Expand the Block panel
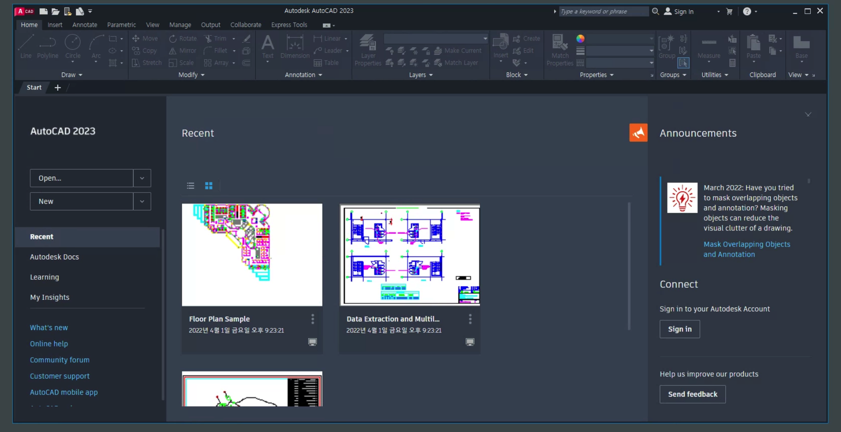The width and height of the screenshot is (841, 432). pyautogui.click(x=517, y=75)
